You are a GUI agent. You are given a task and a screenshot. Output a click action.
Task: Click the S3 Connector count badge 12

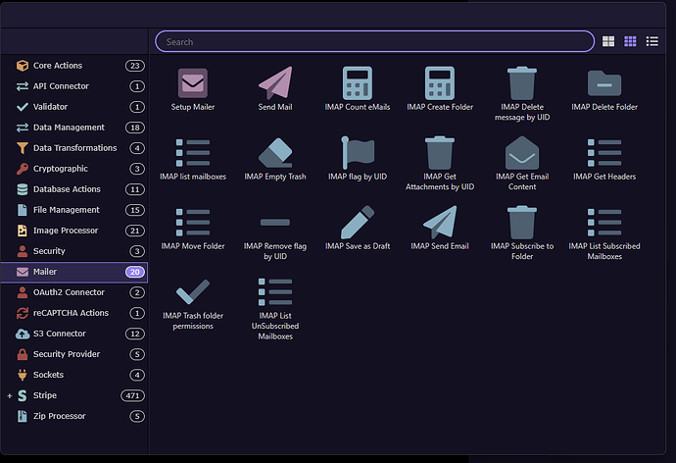135,334
